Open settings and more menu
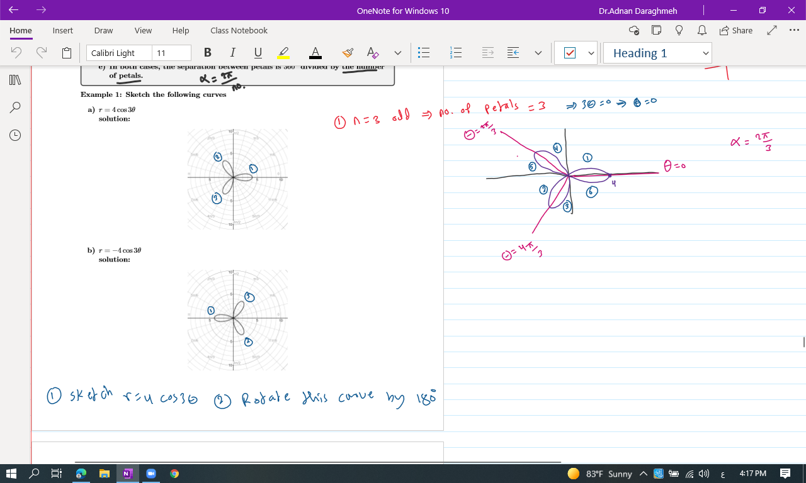 [793, 30]
